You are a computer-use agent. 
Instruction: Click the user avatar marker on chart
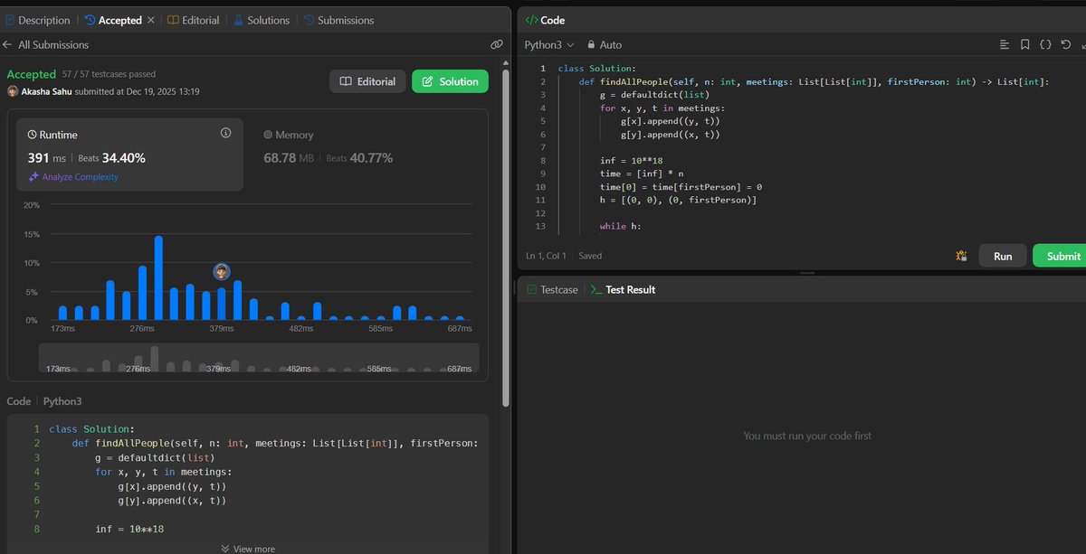coord(222,271)
